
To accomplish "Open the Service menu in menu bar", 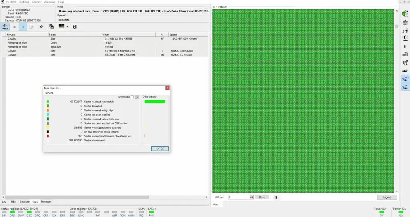I will click(x=36, y=2).
